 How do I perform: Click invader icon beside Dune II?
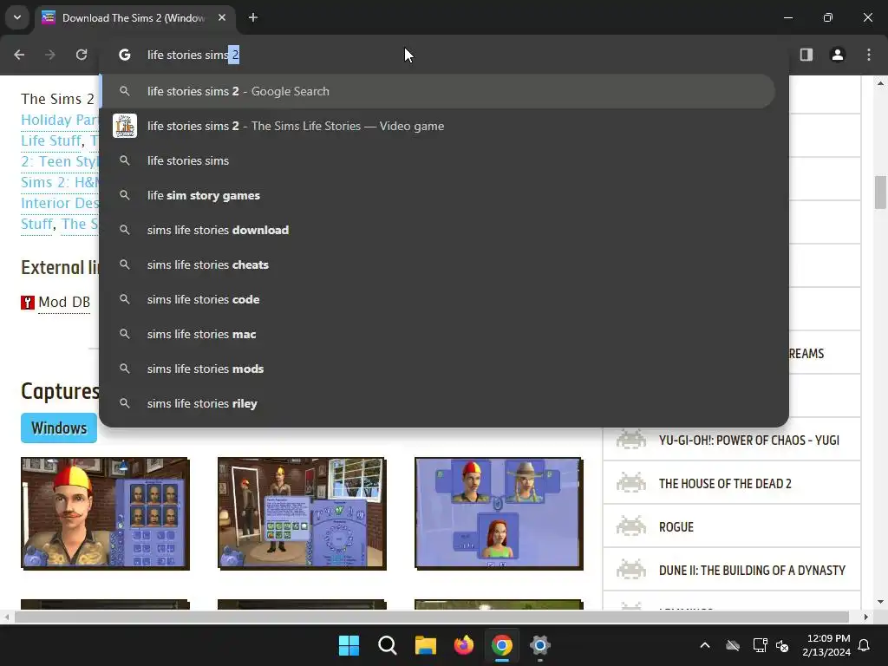631,569
